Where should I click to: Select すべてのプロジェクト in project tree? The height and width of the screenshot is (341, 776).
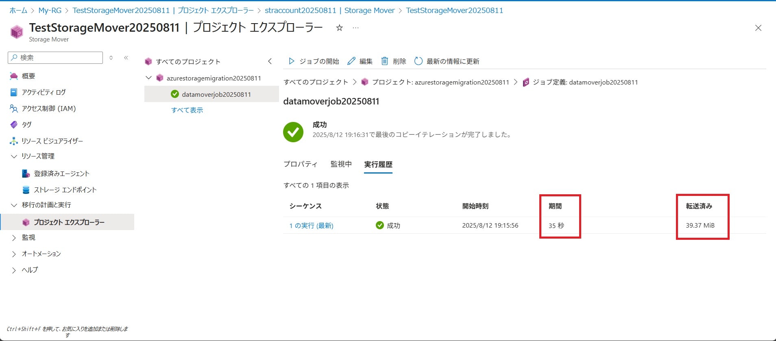(x=188, y=62)
